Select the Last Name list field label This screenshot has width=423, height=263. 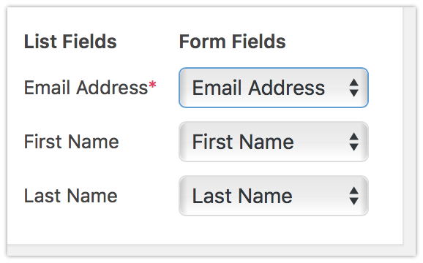click(71, 196)
